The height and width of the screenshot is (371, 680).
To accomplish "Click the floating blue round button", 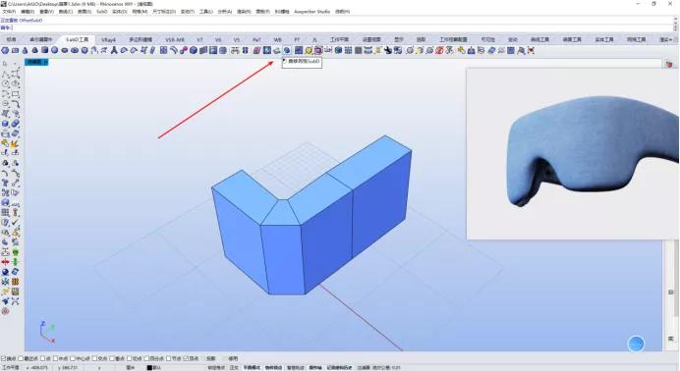I will [636, 344].
